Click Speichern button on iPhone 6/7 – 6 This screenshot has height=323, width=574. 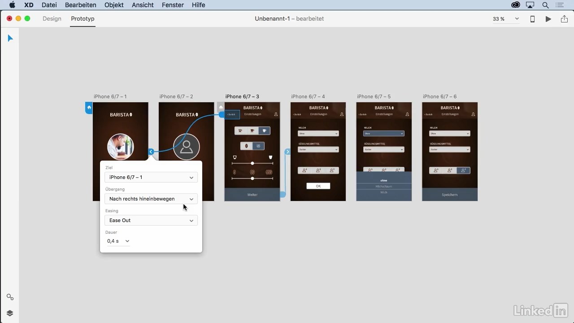tap(450, 195)
